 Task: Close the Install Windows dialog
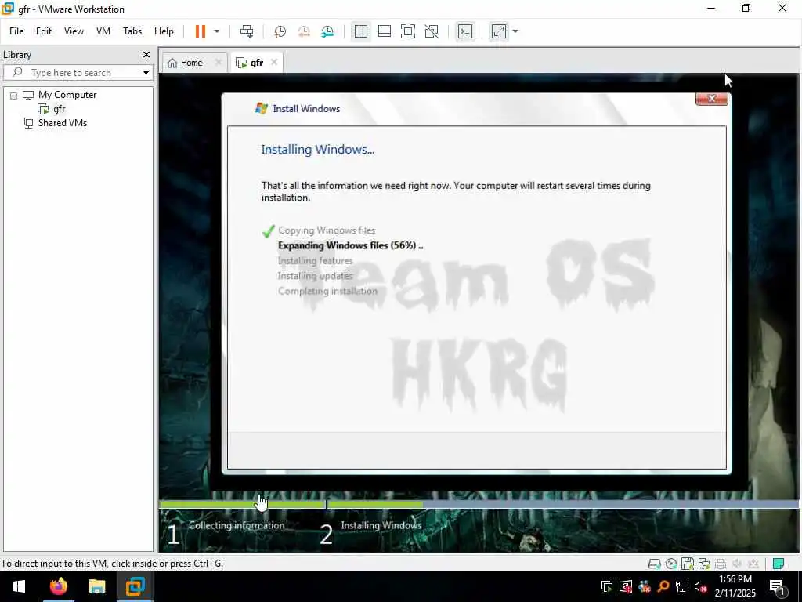click(711, 98)
